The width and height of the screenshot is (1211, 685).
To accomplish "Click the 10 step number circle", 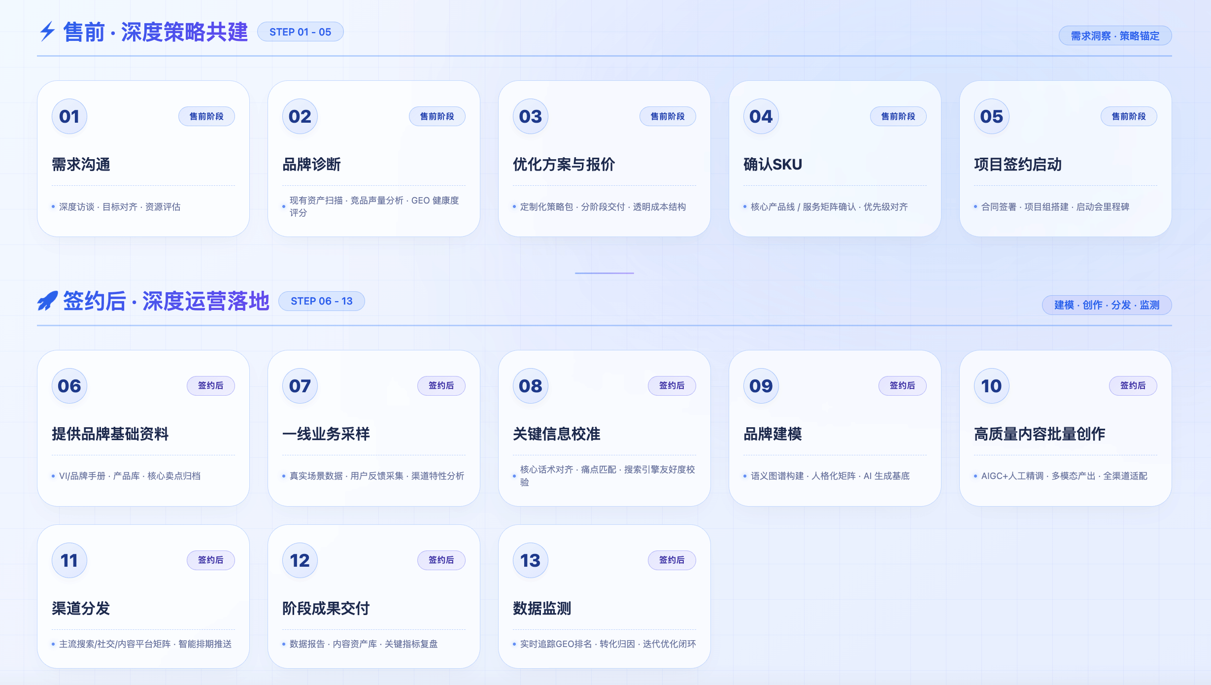I will (x=991, y=386).
